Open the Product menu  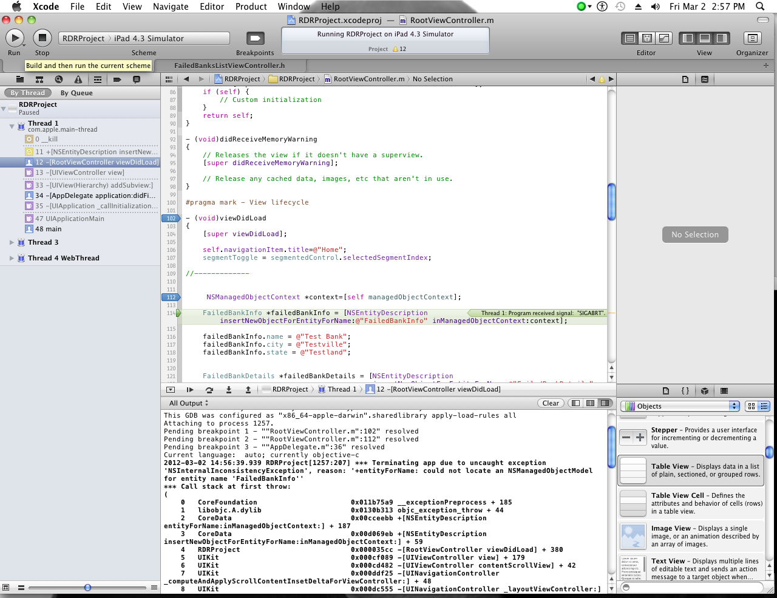[x=251, y=7]
